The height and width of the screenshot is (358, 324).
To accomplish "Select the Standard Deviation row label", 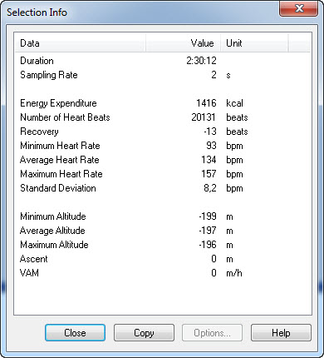I will (58, 188).
